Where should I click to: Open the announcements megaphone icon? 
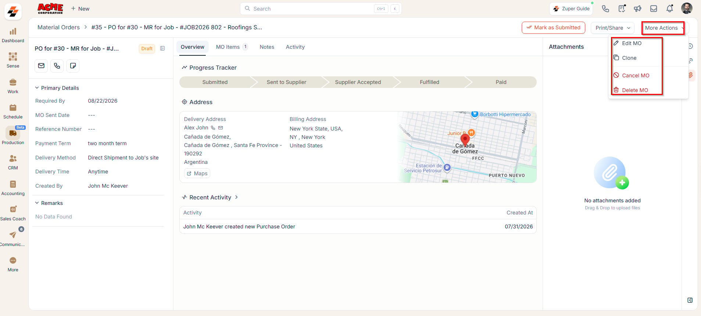(638, 9)
